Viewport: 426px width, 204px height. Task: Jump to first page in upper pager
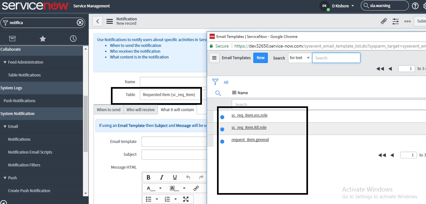(x=380, y=68)
